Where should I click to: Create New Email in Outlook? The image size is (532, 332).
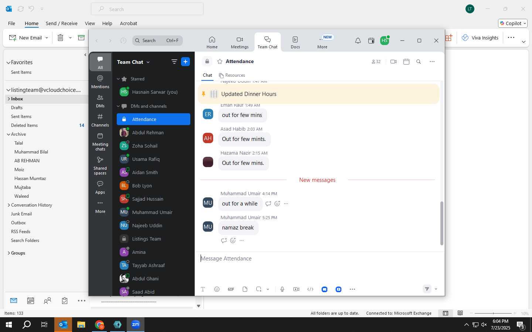pos(25,38)
